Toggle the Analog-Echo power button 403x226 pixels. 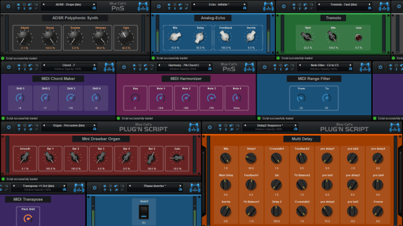click(159, 6)
